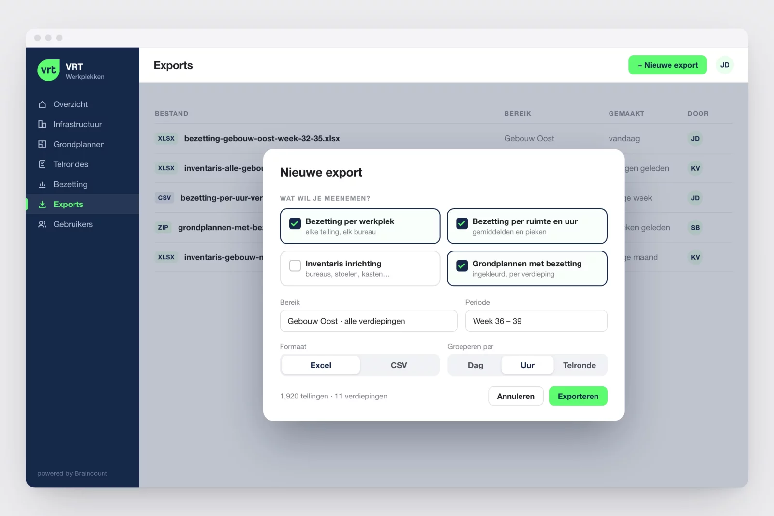Open Bereik field Gebouw Oost alle verdiepingen
The width and height of the screenshot is (774, 516).
tap(369, 321)
